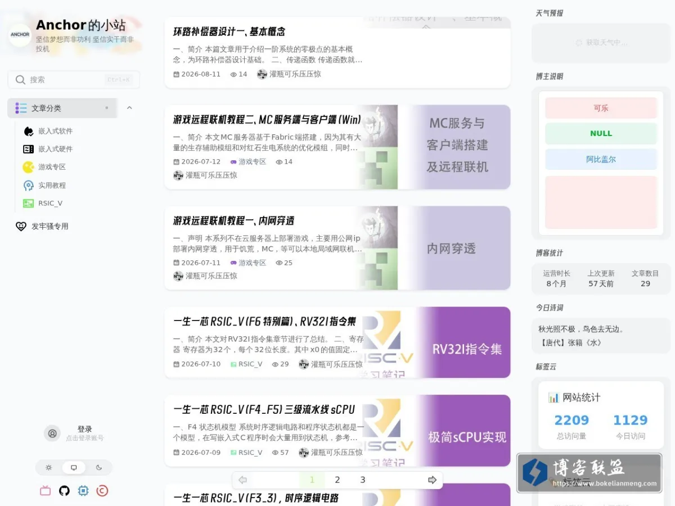Click the RSIC_V sidebar category icon
The height and width of the screenshot is (506, 675).
click(28, 203)
